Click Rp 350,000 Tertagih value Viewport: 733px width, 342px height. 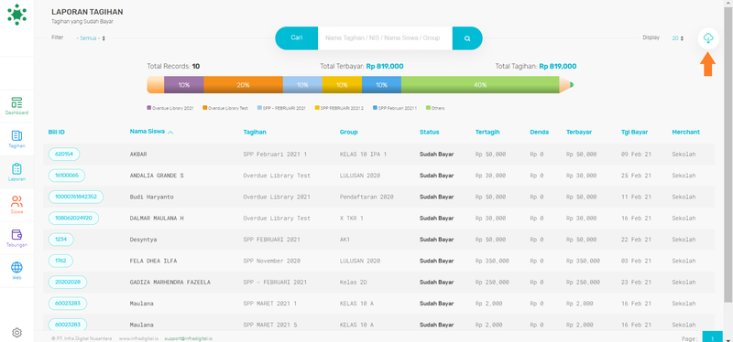click(492, 261)
